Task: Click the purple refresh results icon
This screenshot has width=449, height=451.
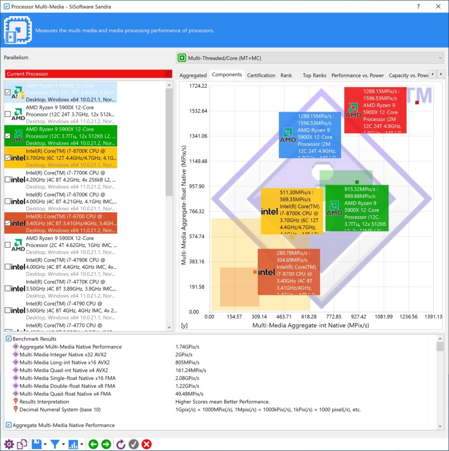Action: click(x=120, y=444)
